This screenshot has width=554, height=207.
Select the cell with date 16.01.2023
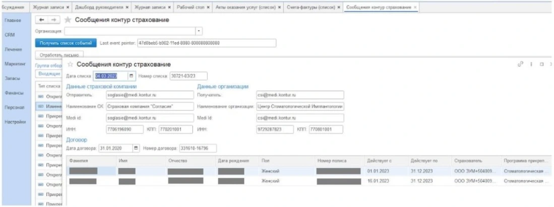[386, 181]
